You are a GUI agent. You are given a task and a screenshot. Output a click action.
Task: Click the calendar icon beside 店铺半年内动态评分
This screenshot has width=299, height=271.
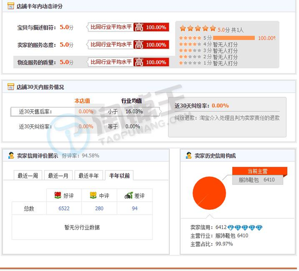pos(11,6)
